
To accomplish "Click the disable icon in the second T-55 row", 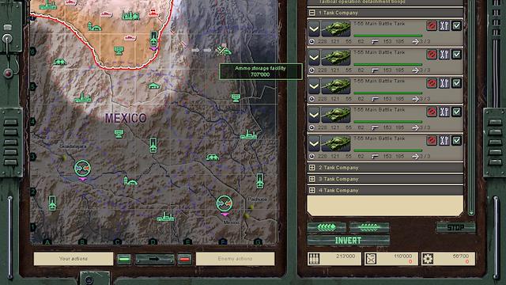I will pyautogui.click(x=432, y=55).
